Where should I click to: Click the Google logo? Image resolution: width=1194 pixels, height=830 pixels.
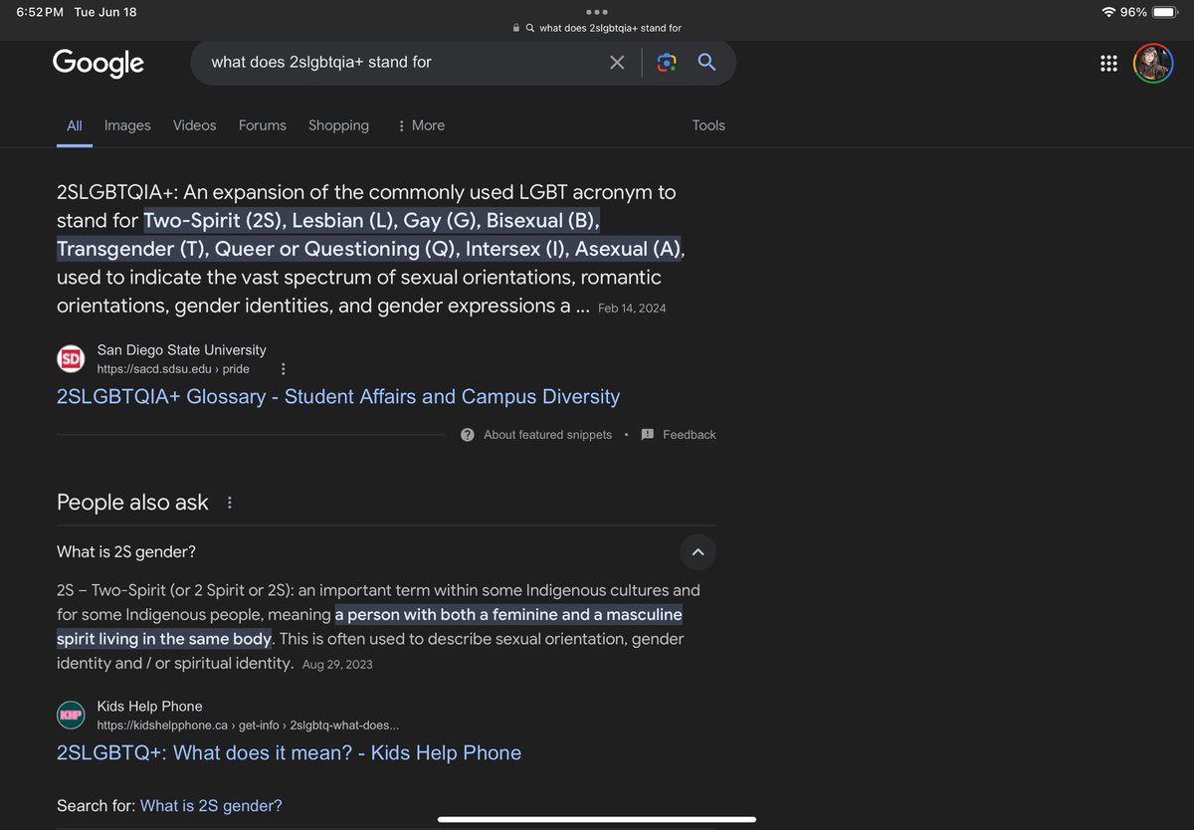click(99, 64)
